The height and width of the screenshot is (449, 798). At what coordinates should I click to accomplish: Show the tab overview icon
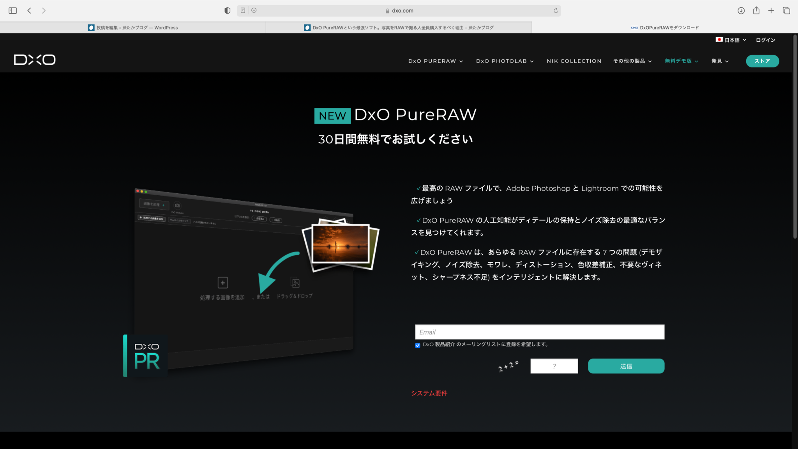point(786,11)
